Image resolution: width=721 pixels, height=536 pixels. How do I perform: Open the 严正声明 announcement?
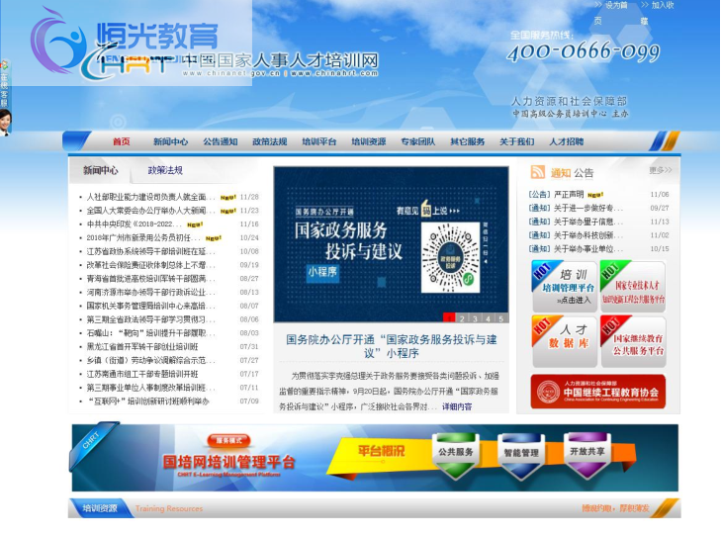pyautogui.click(x=569, y=195)
